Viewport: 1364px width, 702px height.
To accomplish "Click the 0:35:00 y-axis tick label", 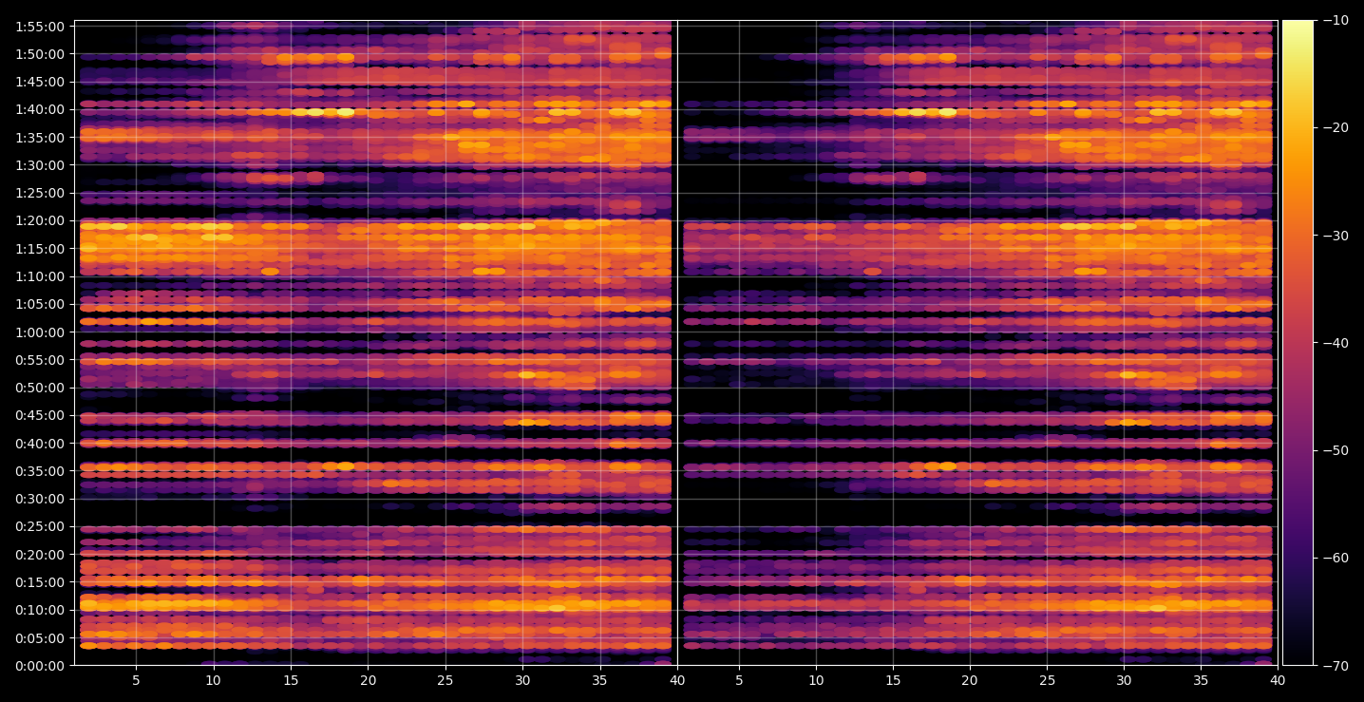I will [40, 471].
